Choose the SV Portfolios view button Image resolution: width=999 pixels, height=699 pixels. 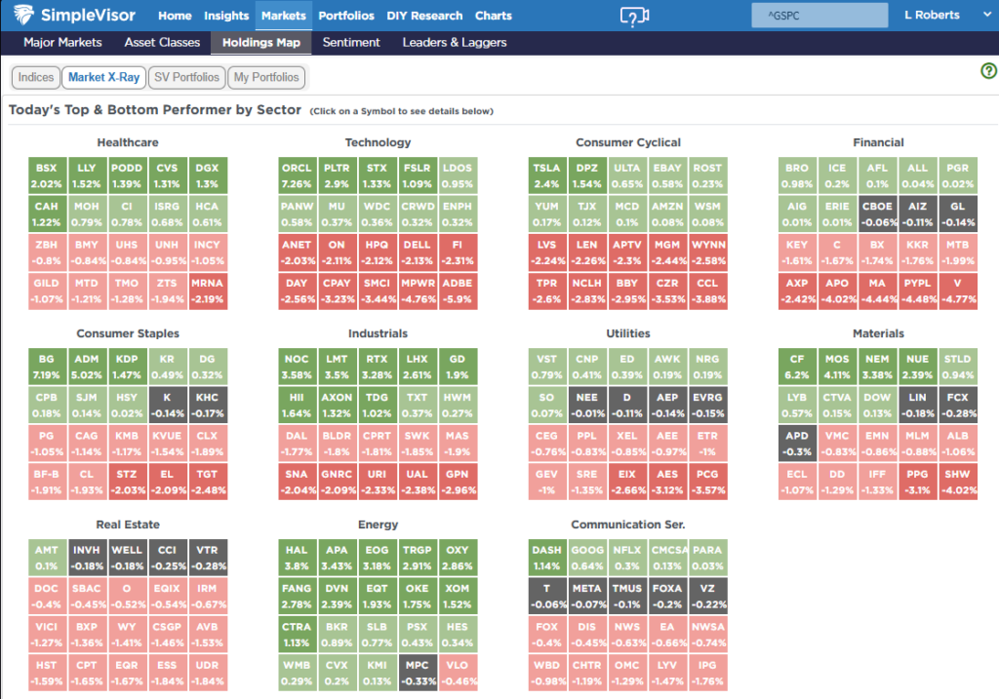coord(186,77)
